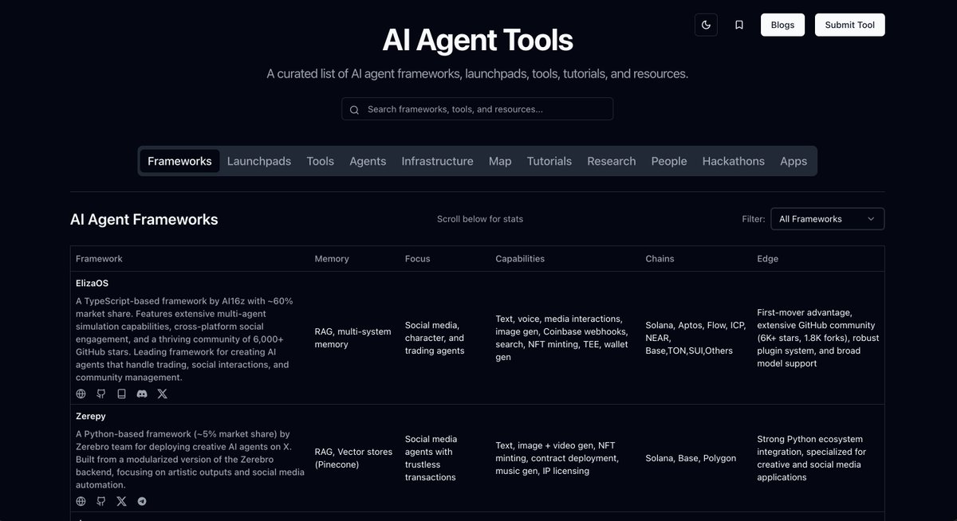Open the Blogs page
Viewport: 957px width, 521px height.
click(782, 25)
